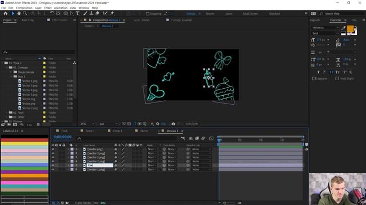Select the Hand tool
The image size is (366, 205).
point(19,14)
